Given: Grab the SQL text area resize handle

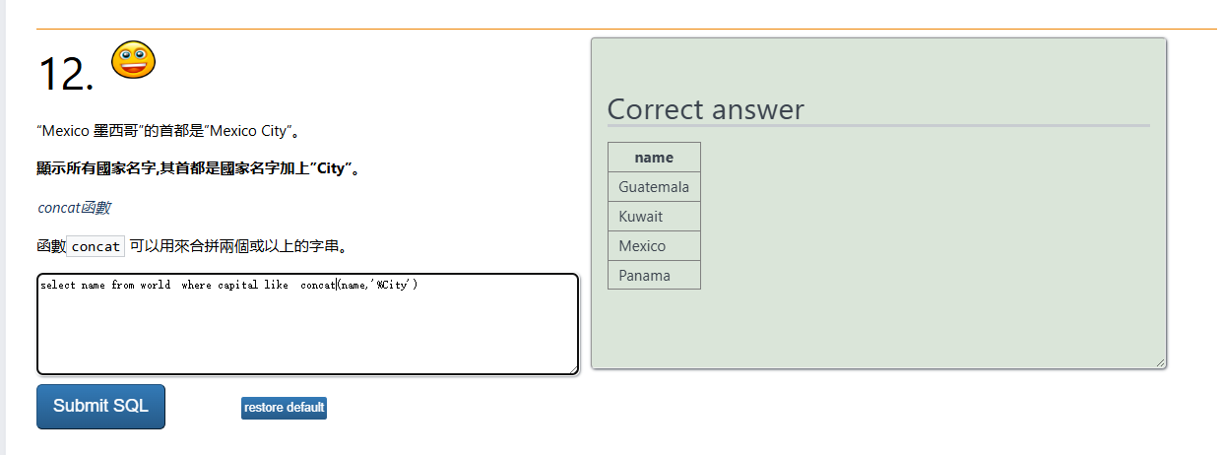Looking at the screenshot, I should coord(571,367).
